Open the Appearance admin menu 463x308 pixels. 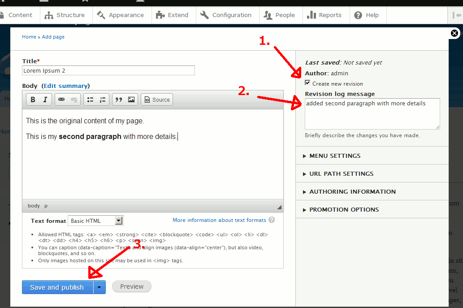122,15
